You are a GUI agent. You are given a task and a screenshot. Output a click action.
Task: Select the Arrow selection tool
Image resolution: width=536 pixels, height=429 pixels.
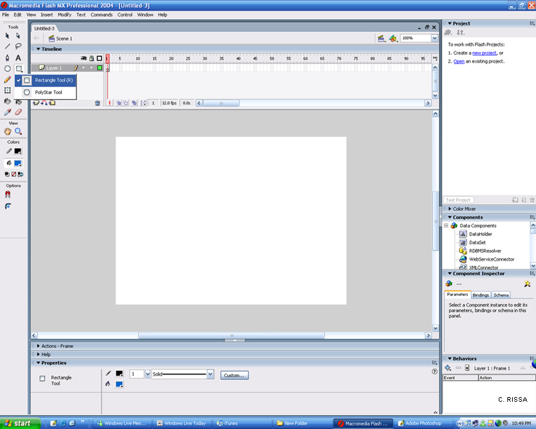point(7,35)
